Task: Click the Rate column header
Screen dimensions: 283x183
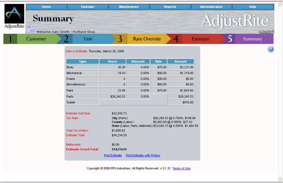Action: click(158, 61)
